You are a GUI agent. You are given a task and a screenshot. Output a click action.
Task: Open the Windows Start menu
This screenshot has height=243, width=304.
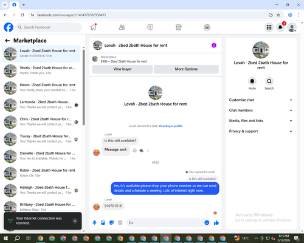pos(5,238)
